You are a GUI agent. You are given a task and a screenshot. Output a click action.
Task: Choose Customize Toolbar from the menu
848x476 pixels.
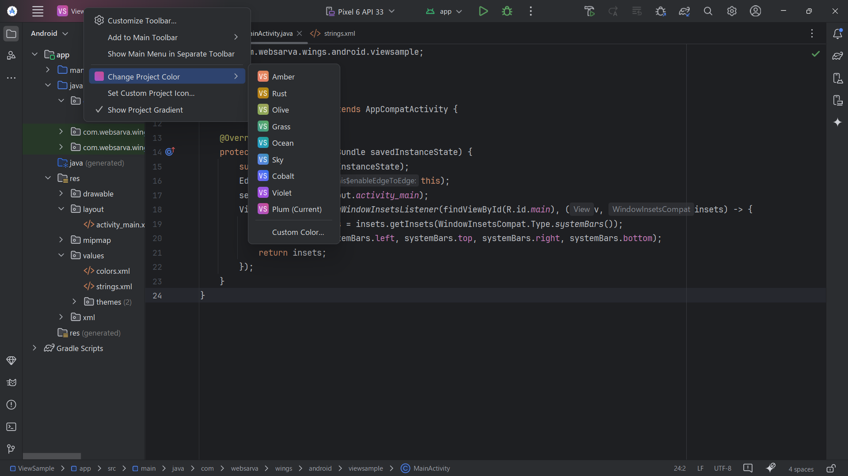click(x=142, y=20)
